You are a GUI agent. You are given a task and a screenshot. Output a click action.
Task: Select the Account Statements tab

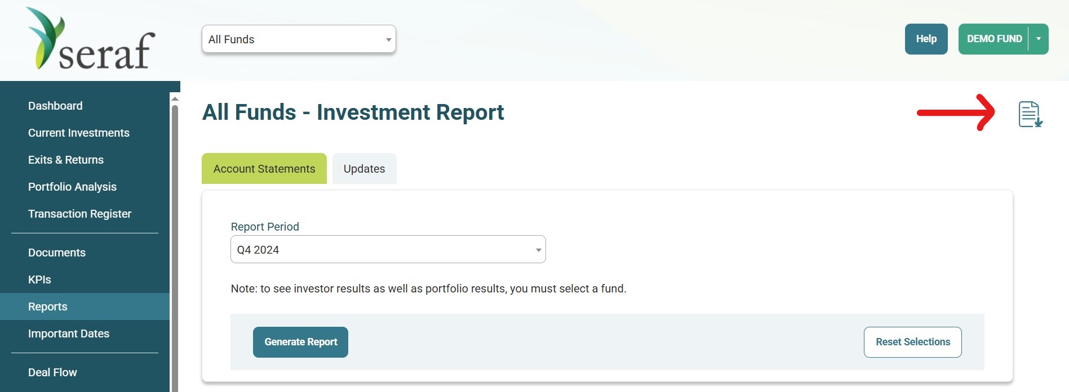click(x=264, y=169)
